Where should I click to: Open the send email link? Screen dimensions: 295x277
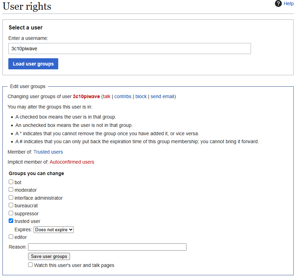tap(162, 96)
